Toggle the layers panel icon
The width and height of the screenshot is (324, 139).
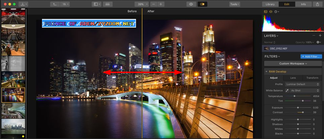(271, 12)
